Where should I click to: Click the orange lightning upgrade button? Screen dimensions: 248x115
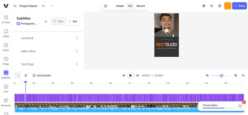coord(228,6)
